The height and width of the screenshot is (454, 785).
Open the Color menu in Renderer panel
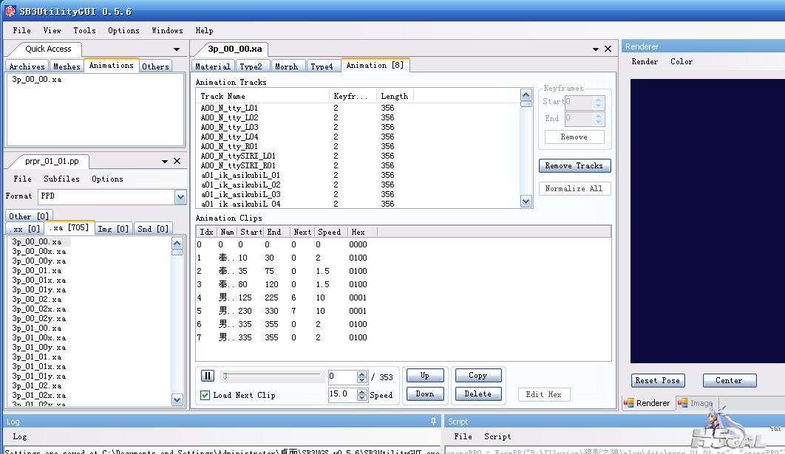point(682,61)
